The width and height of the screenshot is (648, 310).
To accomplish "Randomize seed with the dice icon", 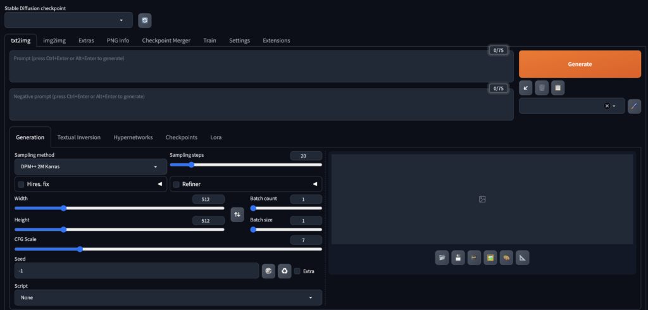I will [268, 271].
